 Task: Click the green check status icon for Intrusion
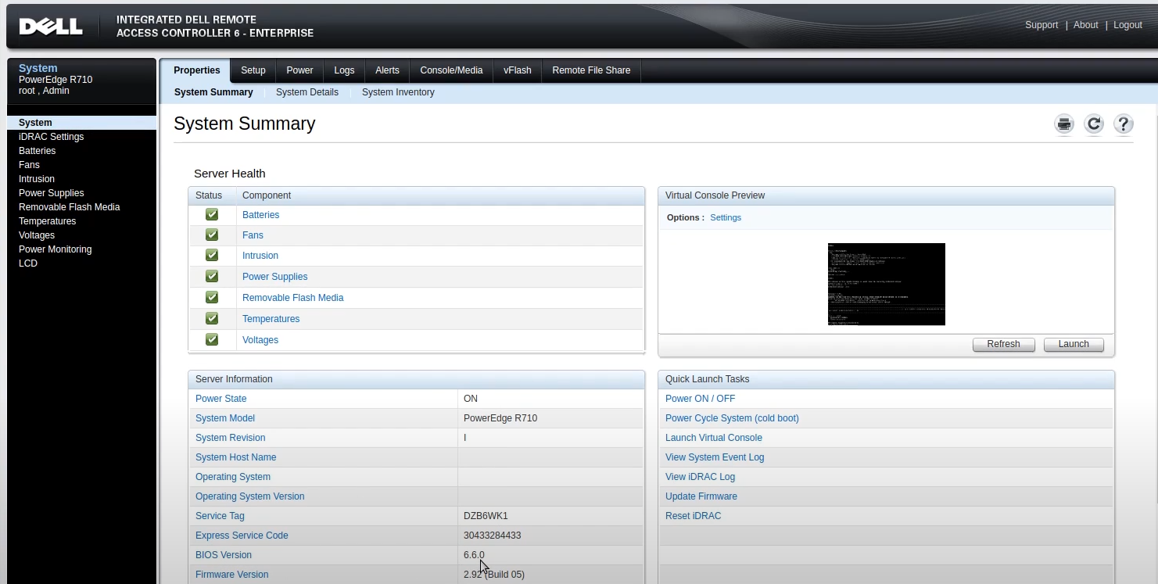(212, 255)
